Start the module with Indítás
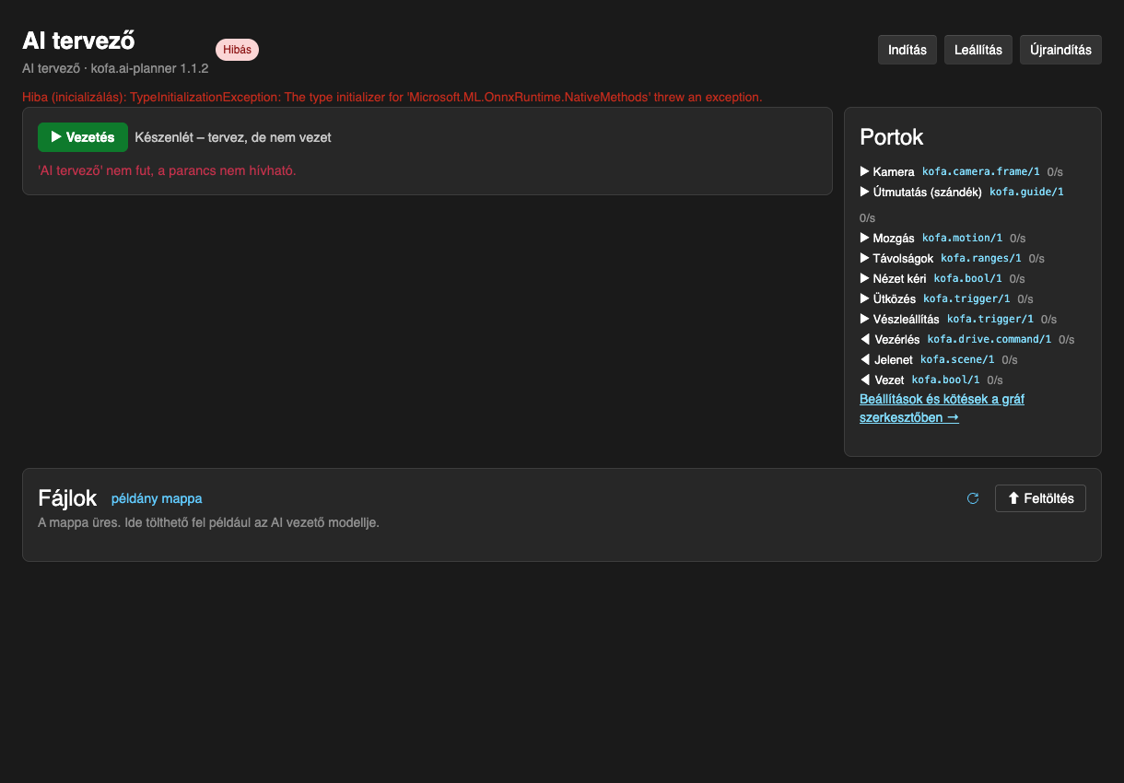Image resolution: width=1124 pixels, height=783 pixels. coord(907,50)
